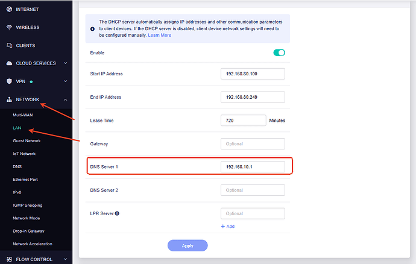Image resolution: width=416 pixels, height=264 pixels.
Task: Click the Add DNS server link
Action: pos(228,226)
